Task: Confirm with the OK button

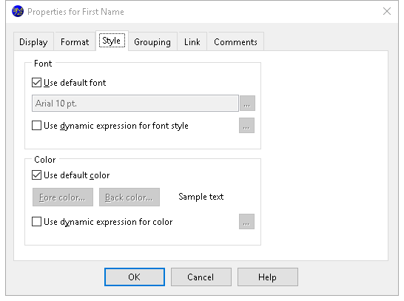Action: pyautogui.click(x=135, y=277)
